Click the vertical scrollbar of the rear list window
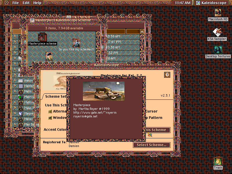The image size is (232, 174). (x=142, y=48)
